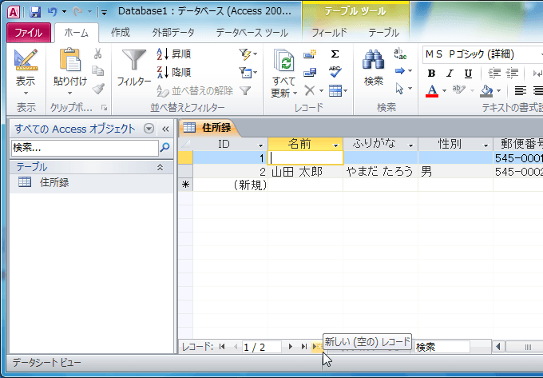Click the select cursor arrow icon
Image resolution: width=543 pixels, height=378 pixels.
(x=399, y=89)
